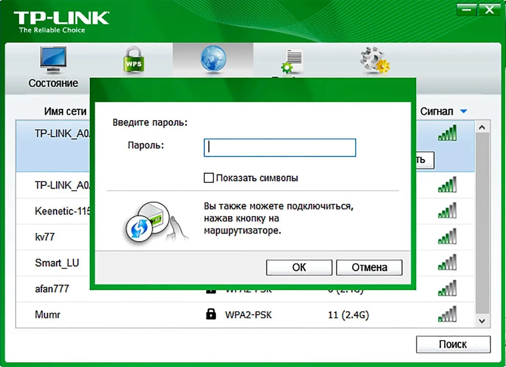Select the Mumr network row
Image resolution: width=506 pixels, height=367 pixels.
click(245, 315)
